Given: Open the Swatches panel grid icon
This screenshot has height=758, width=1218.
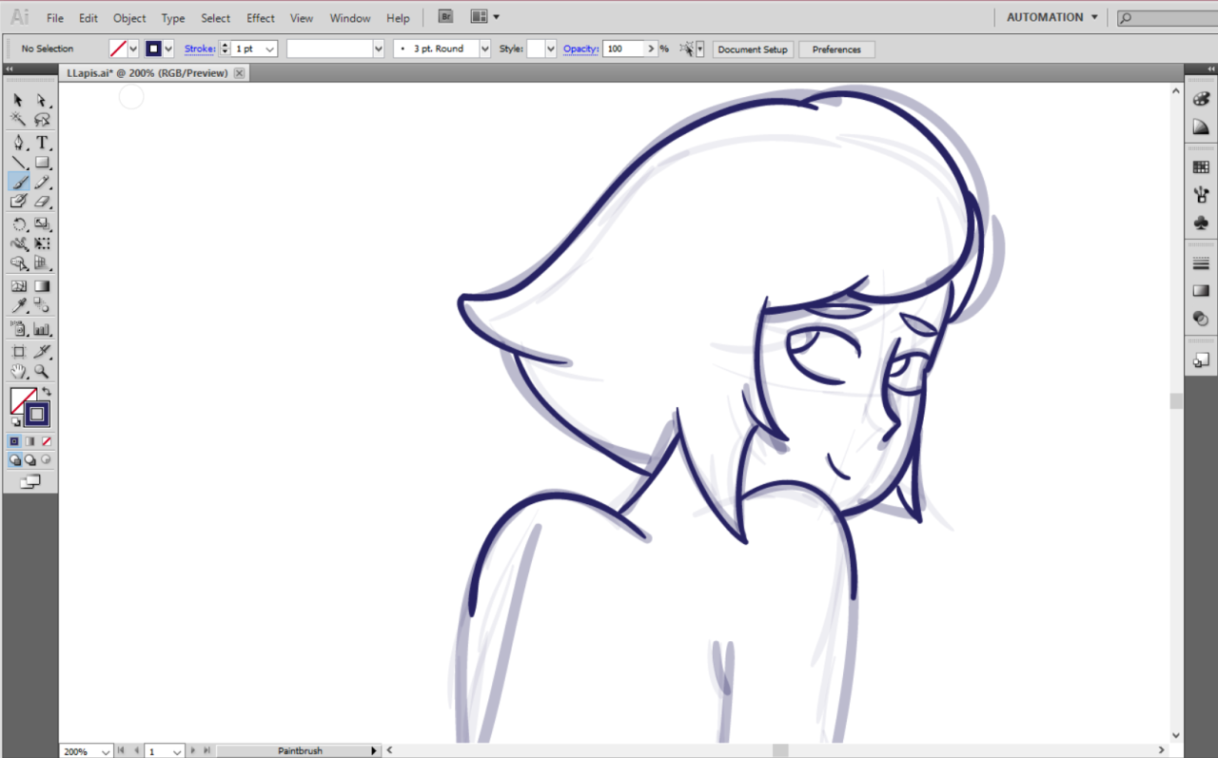Looking at the screenshot, I should 1201,167.
